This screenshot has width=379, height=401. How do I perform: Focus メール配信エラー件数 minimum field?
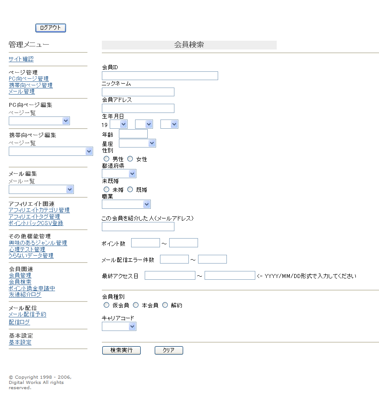174,259
